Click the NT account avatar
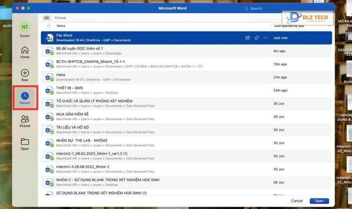The image size is (352, 209). coord(25,27)
